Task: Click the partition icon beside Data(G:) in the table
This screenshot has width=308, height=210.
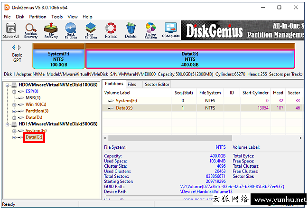Action: click(111, 108)
